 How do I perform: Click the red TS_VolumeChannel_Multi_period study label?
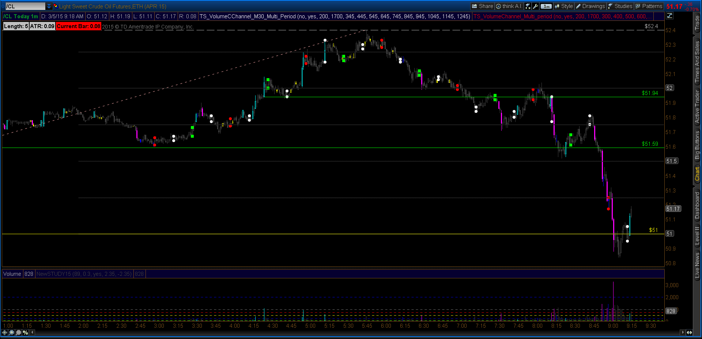[x=563, y=16]
